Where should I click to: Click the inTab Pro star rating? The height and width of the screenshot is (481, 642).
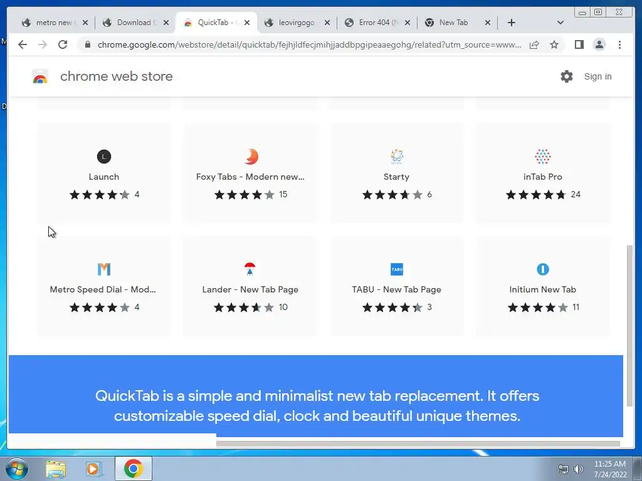[x=536, y=195]
